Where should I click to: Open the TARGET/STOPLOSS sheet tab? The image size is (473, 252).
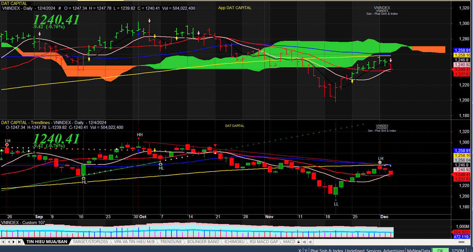coord(90,241)
